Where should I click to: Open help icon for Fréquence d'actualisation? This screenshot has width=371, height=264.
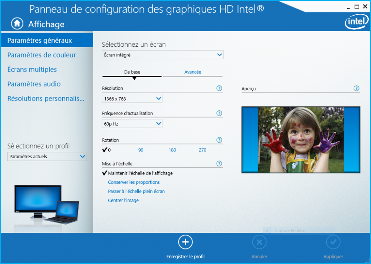point(219,113)
